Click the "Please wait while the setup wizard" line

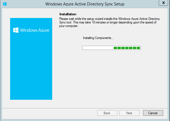tap(110, 19)
